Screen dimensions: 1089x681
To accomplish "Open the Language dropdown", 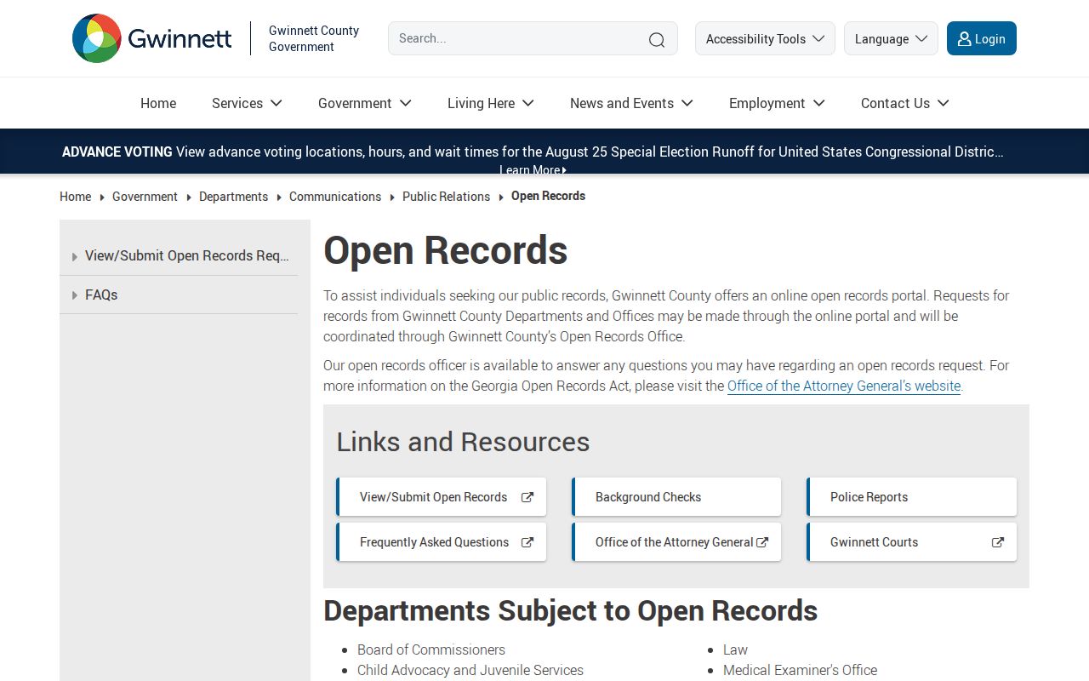I will coord(891,38).
